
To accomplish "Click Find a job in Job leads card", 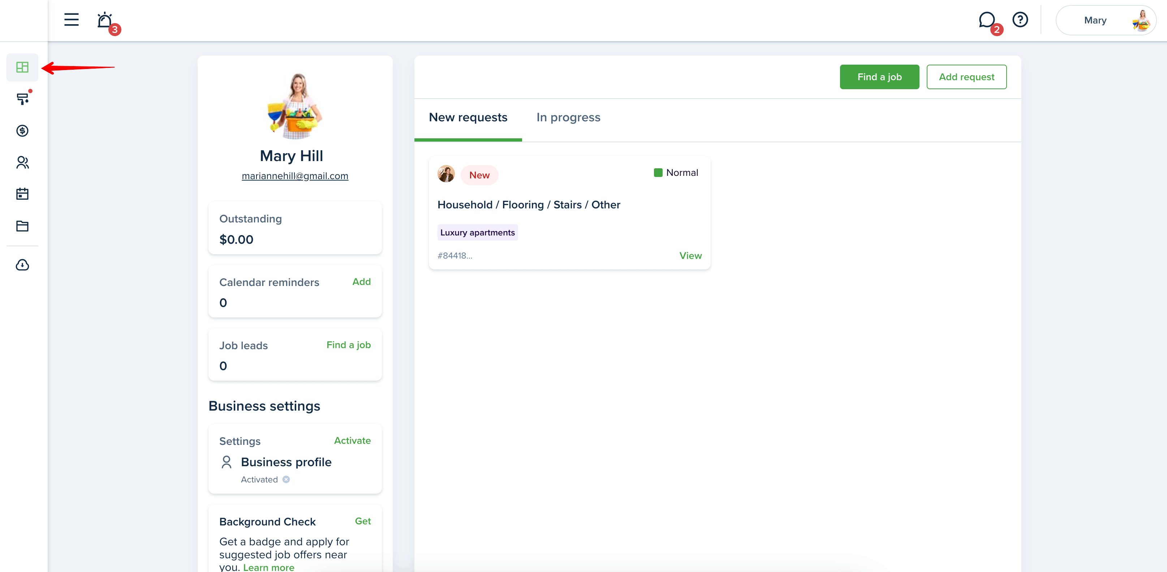I will click(x=348, y=345).
